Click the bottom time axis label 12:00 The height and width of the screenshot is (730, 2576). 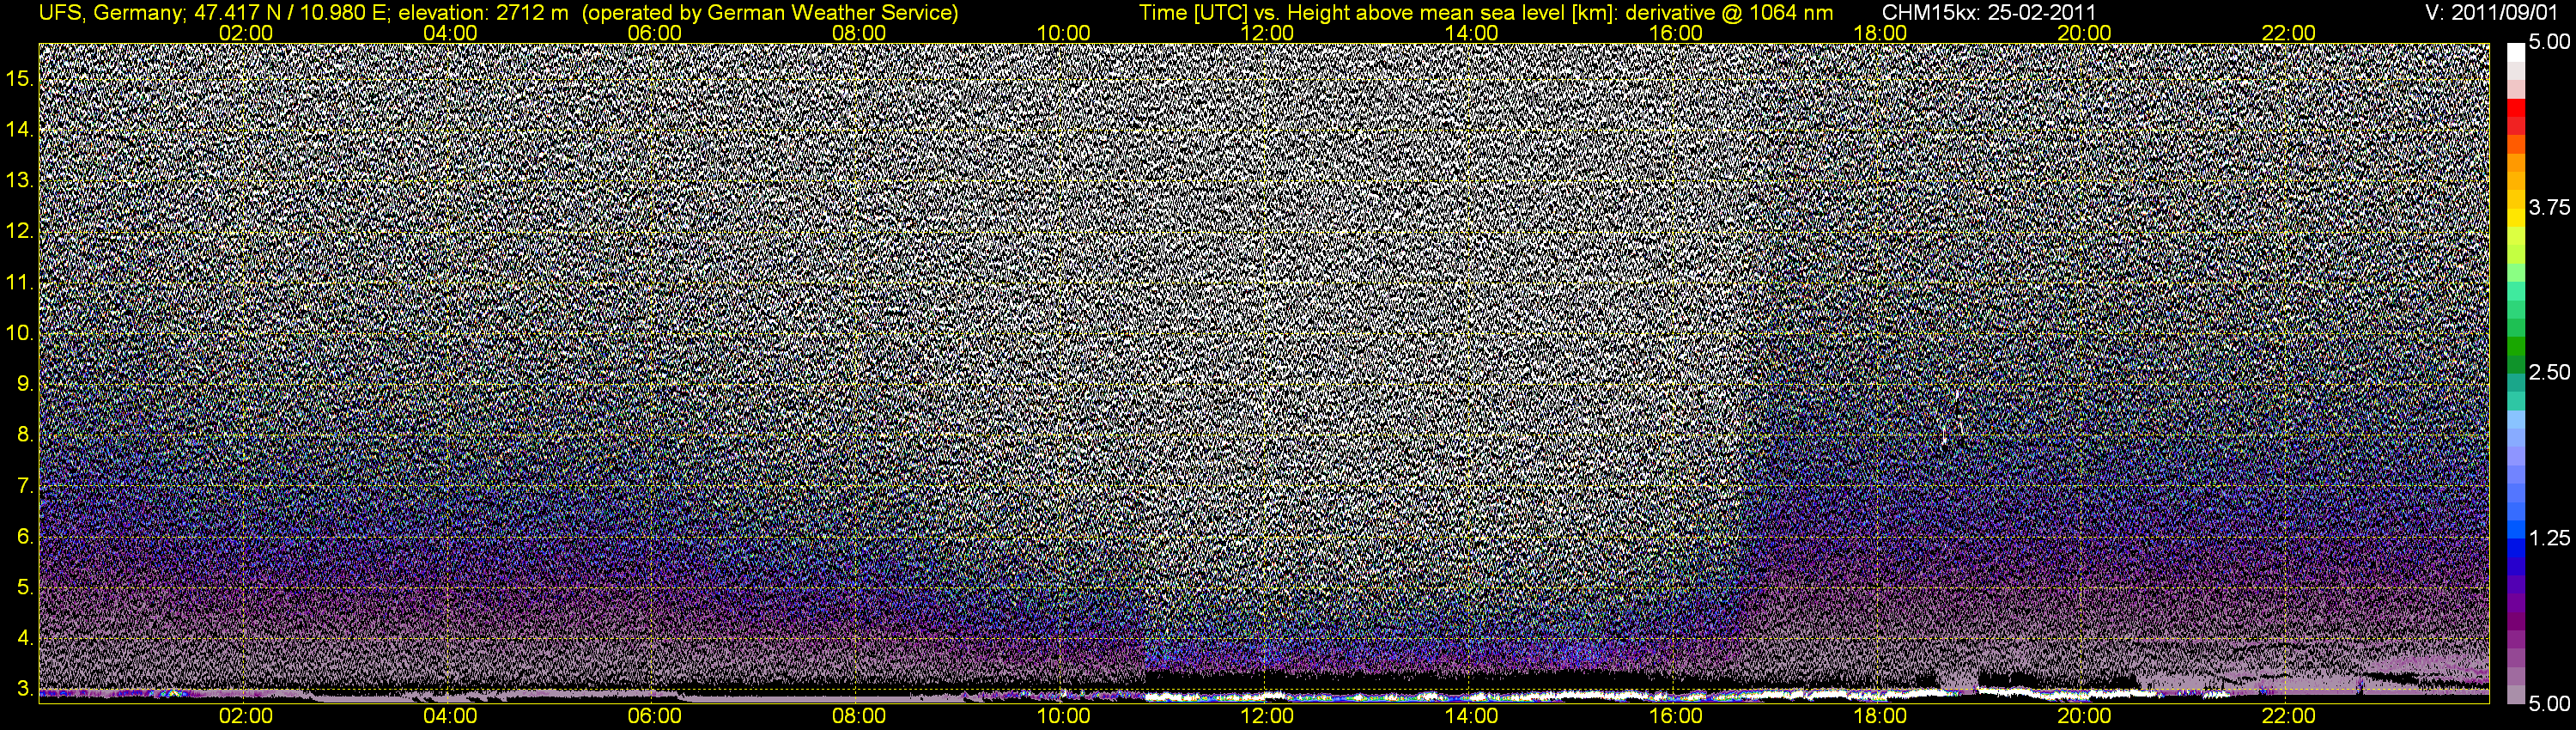(1267, 716)
